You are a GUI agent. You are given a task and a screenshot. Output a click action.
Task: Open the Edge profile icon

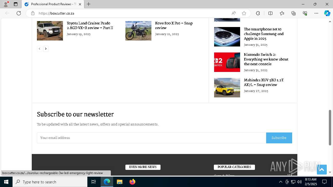[6, 4]
